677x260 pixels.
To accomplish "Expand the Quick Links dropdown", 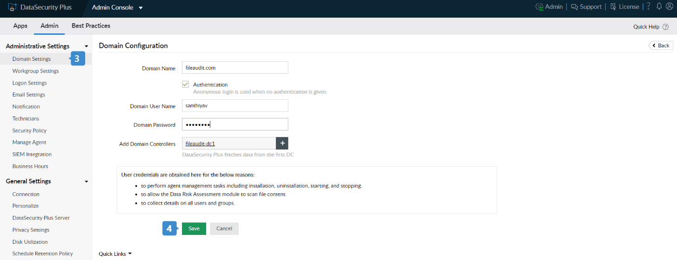I will [x=115, y=254].
